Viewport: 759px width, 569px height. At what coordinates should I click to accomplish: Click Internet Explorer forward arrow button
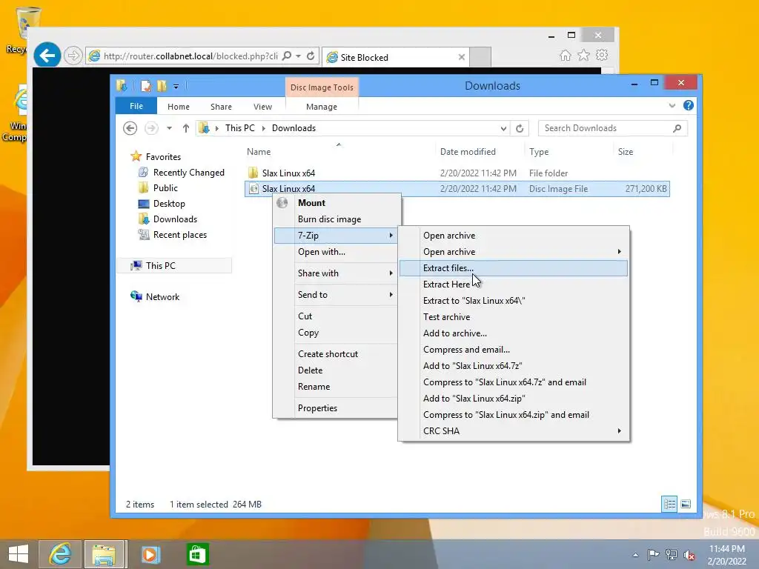pos(73,56)
